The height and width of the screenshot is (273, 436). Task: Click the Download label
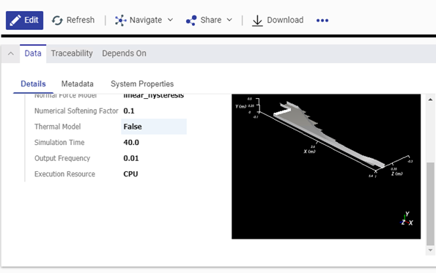285,20
